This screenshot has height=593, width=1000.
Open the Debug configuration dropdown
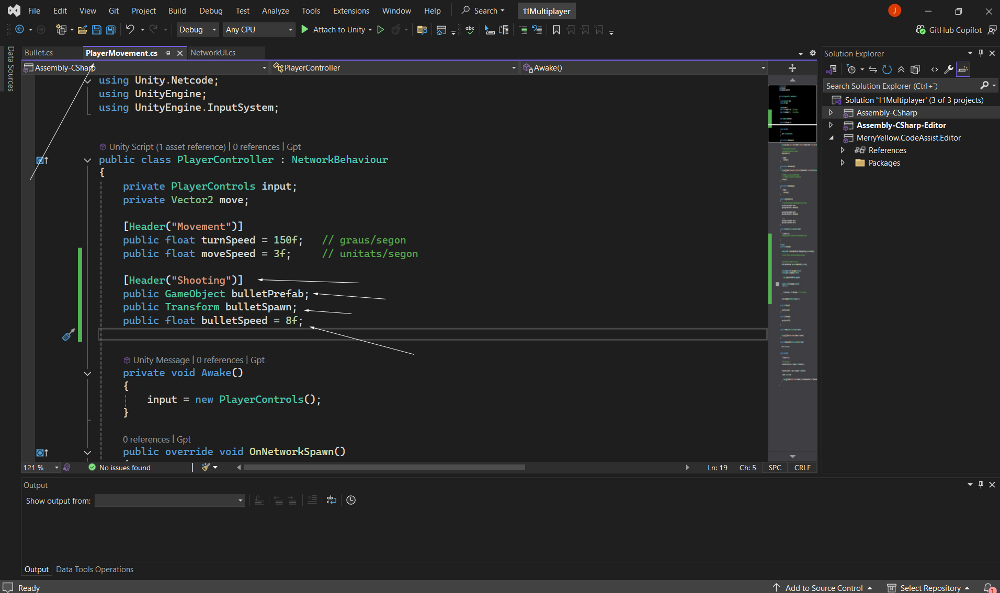coord(198,30)
